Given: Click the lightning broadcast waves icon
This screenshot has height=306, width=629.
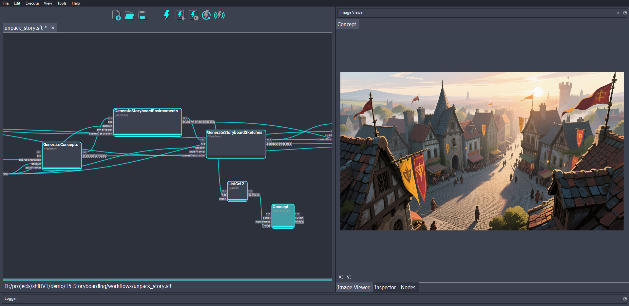Looking at the screenshot, I should point(219,15).
